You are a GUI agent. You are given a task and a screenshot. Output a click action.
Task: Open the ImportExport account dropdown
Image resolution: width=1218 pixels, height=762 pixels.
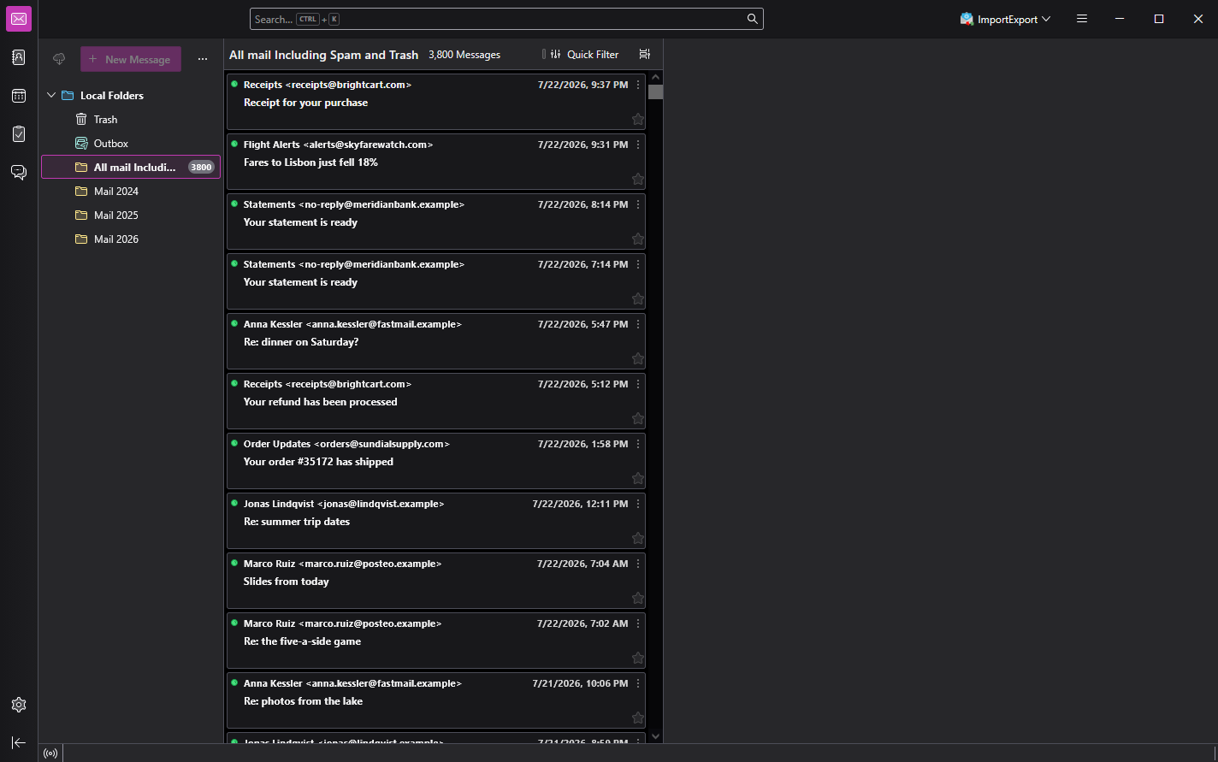1006,19
